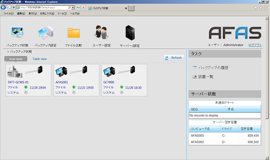Select the GC7890 computer icon
The height and width of the screenshot is (160, 270).
109,72
